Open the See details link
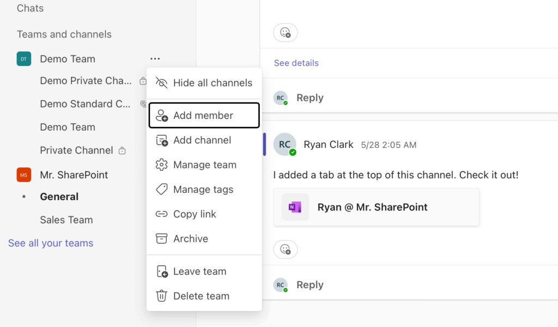The width and height of the screenshot is (558, 327). 296,63
